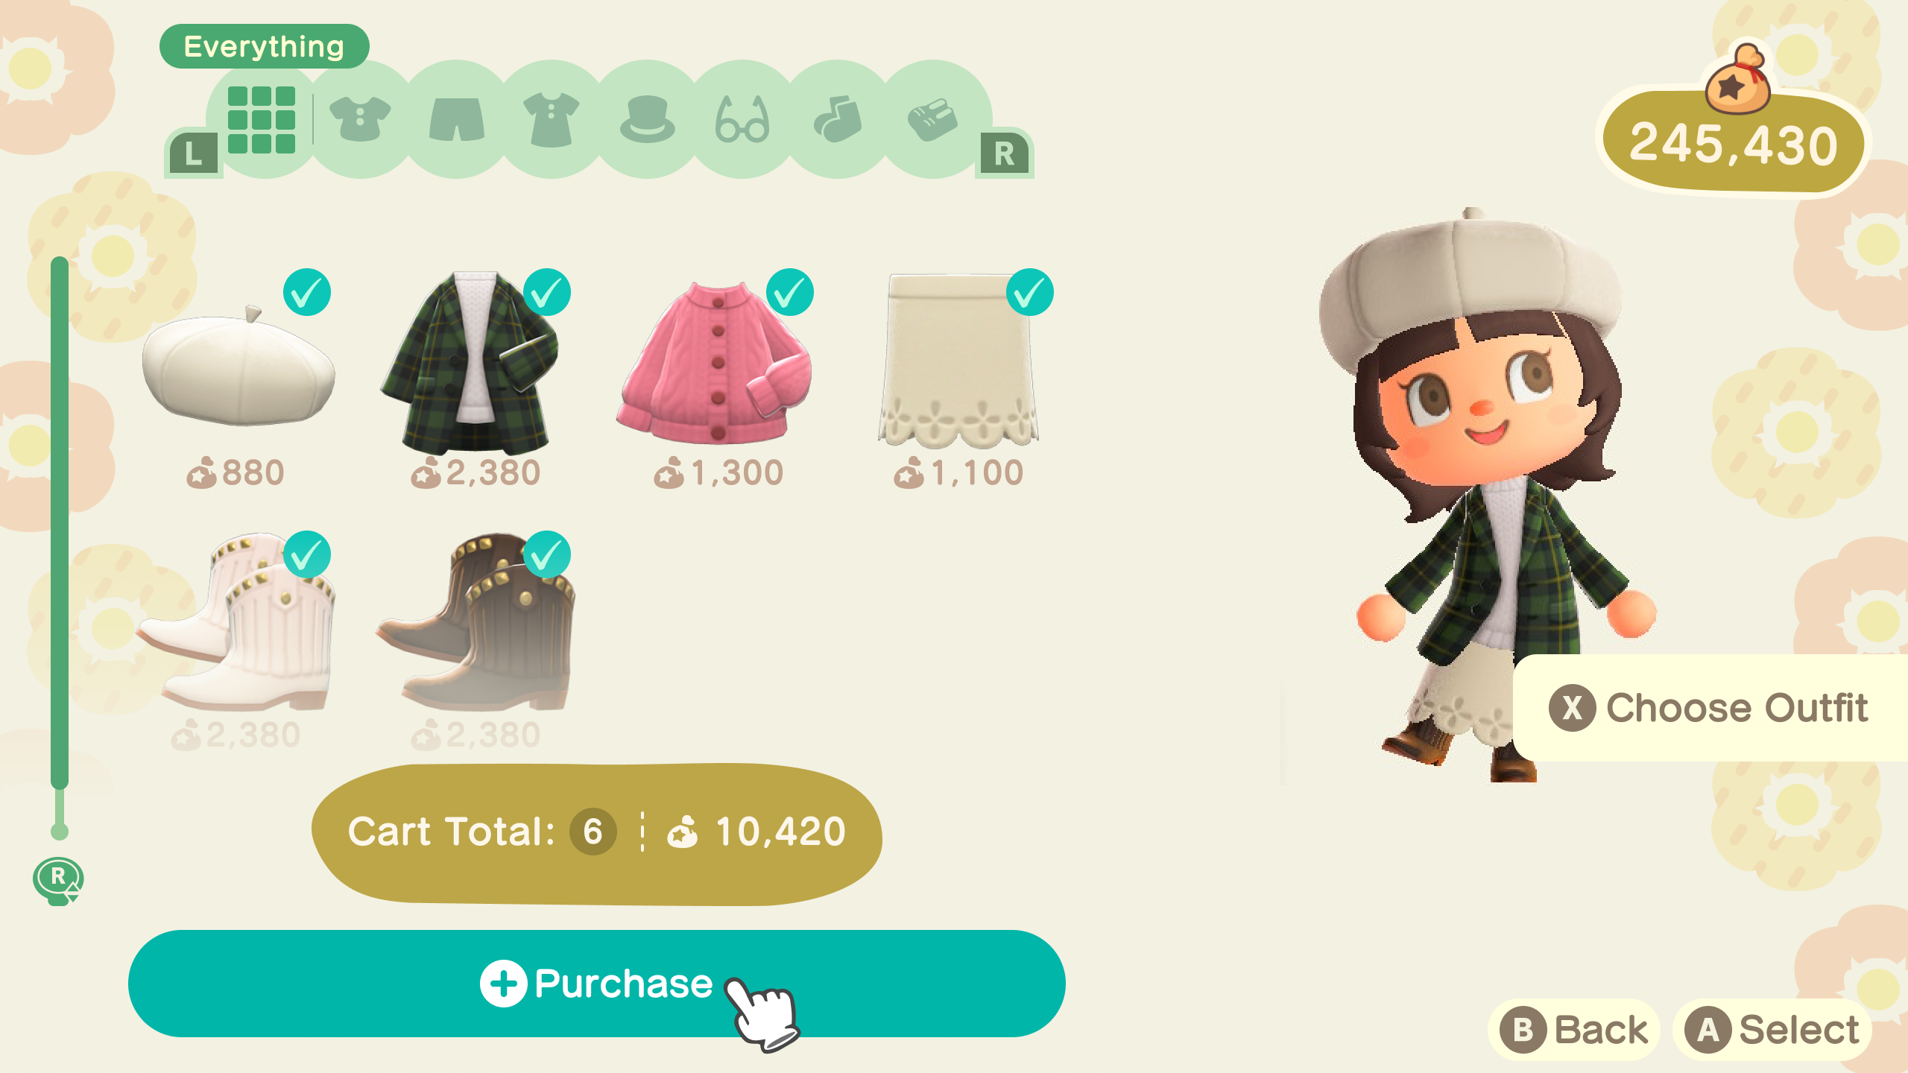Go Back with the B button
Viewport: 1908px width, 1073px height.
(x=1574, y=1030)
